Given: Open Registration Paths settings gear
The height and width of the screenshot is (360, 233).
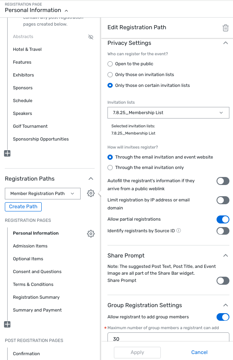Looking at the screenshot, I should coord(91,193).
